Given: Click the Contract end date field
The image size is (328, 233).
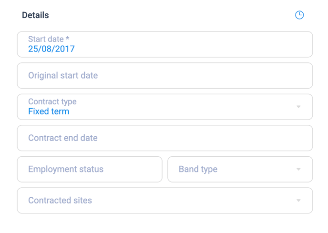Looking at the screenshot, I should (165, 138).
